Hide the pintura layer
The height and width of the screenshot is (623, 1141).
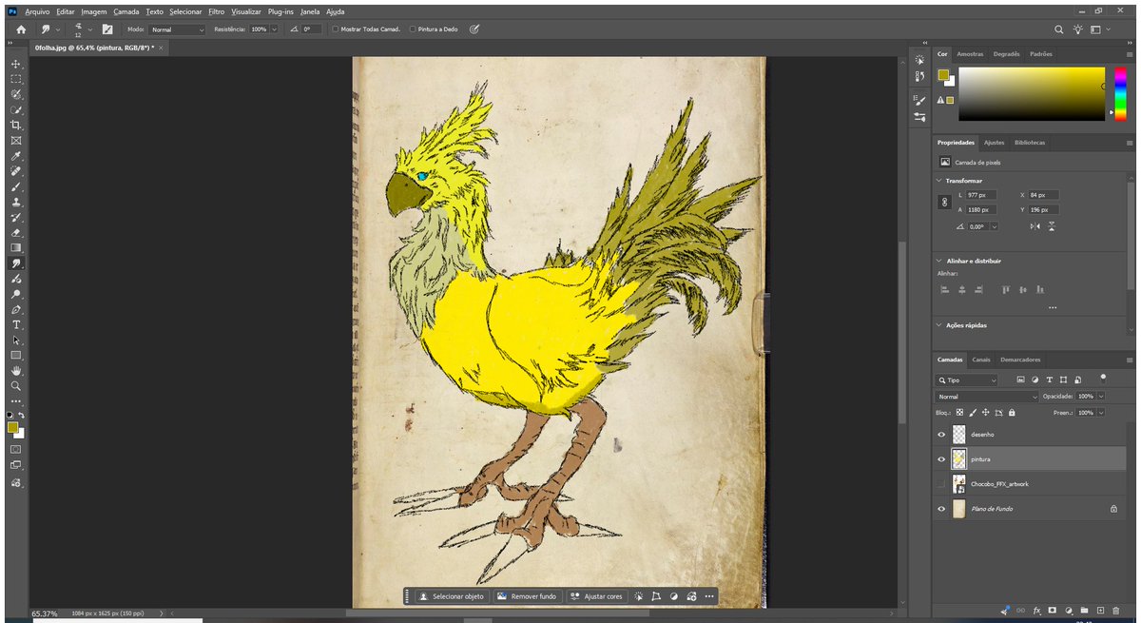coord(941,458)
